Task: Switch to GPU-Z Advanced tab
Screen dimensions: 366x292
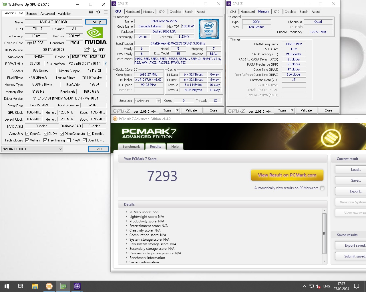Action: [47, 13]
